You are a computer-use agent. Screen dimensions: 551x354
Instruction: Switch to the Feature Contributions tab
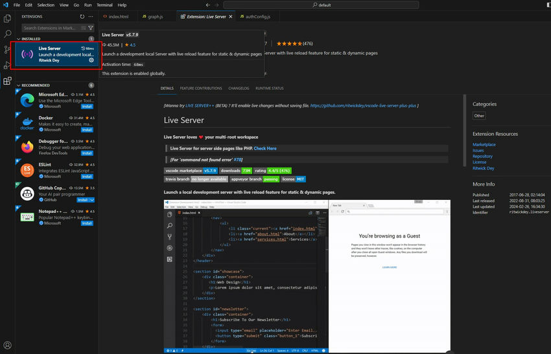click(201, 88)
